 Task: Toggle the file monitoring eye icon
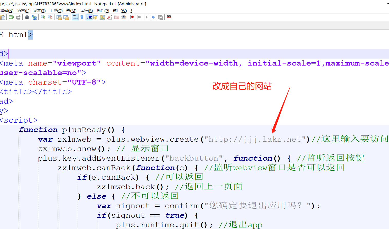[124, 17]
